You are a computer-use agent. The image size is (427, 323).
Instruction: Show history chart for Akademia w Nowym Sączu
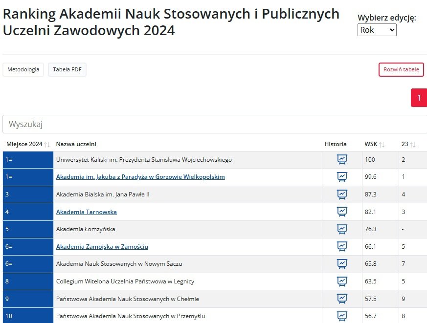pos(342,264)
